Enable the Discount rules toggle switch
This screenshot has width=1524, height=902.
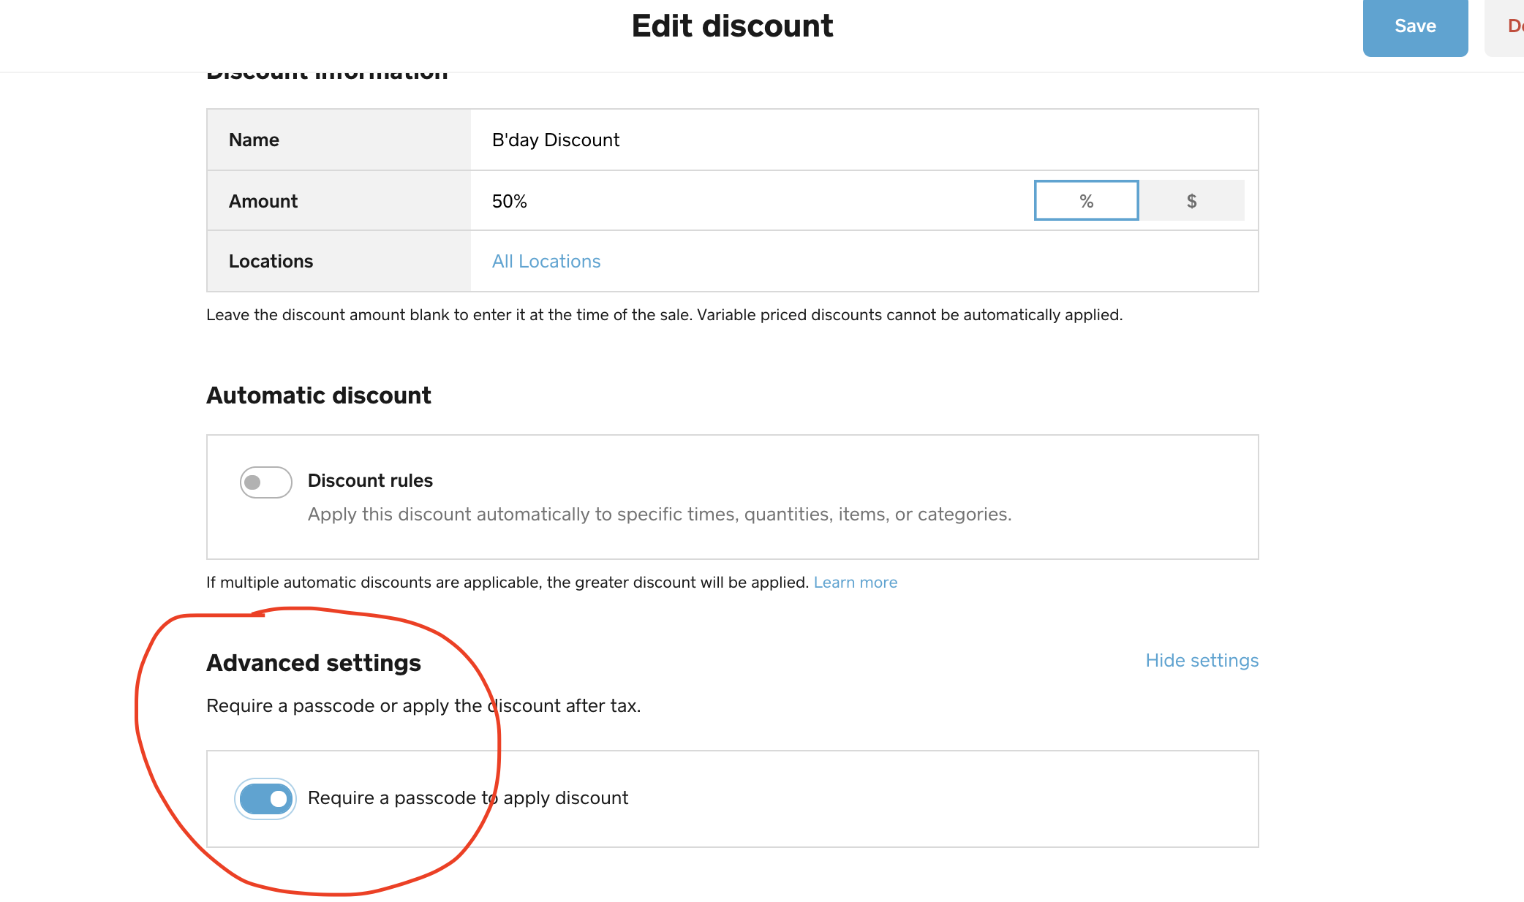tap(265, 482)
